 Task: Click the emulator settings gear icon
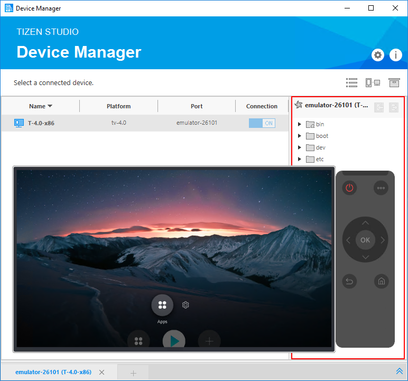pyautogui.click(x=186, y=305)
